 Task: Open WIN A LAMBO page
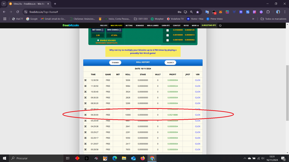click(153, 26)
